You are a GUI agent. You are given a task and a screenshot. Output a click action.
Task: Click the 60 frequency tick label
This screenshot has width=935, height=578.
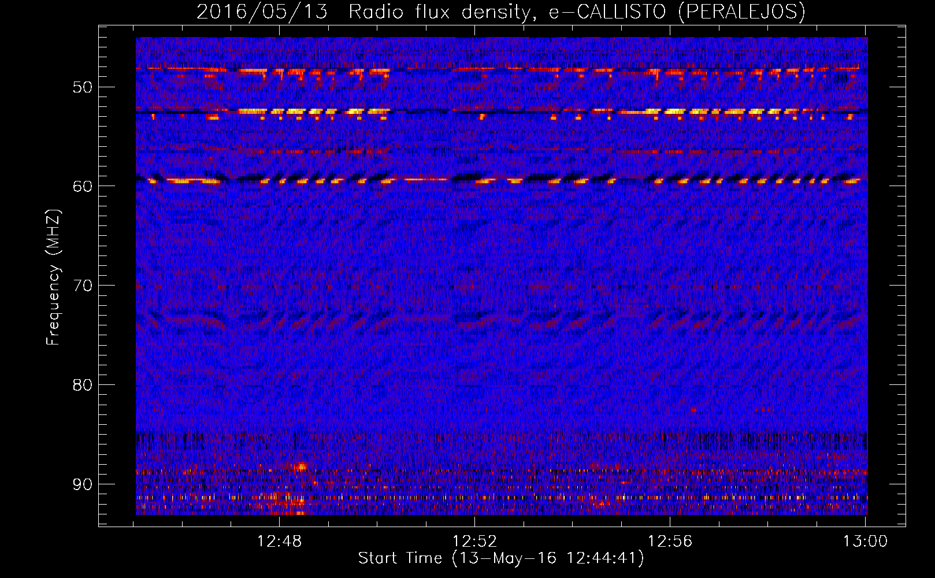point(82,186)
